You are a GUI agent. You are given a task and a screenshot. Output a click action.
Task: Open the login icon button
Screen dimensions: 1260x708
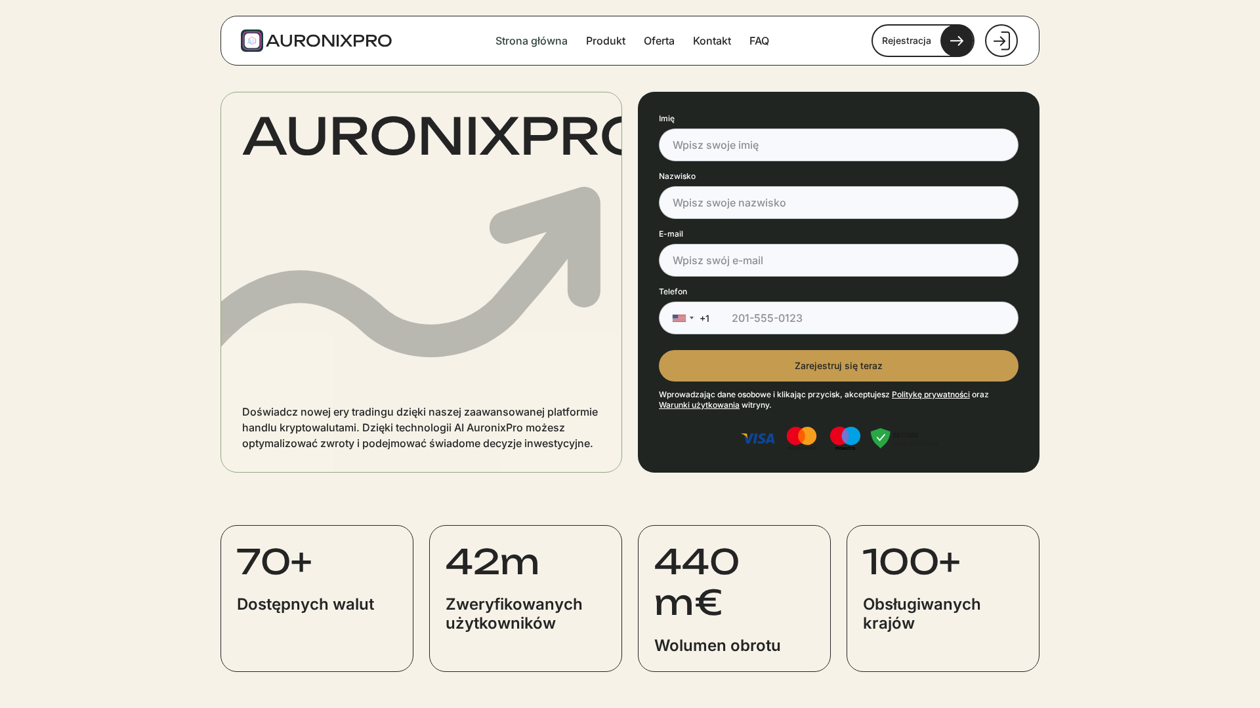(1001, 41)
